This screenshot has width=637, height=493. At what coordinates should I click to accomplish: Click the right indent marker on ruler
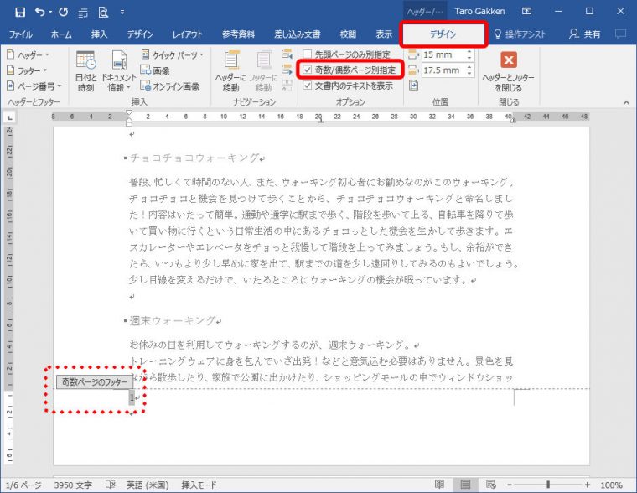513,120
